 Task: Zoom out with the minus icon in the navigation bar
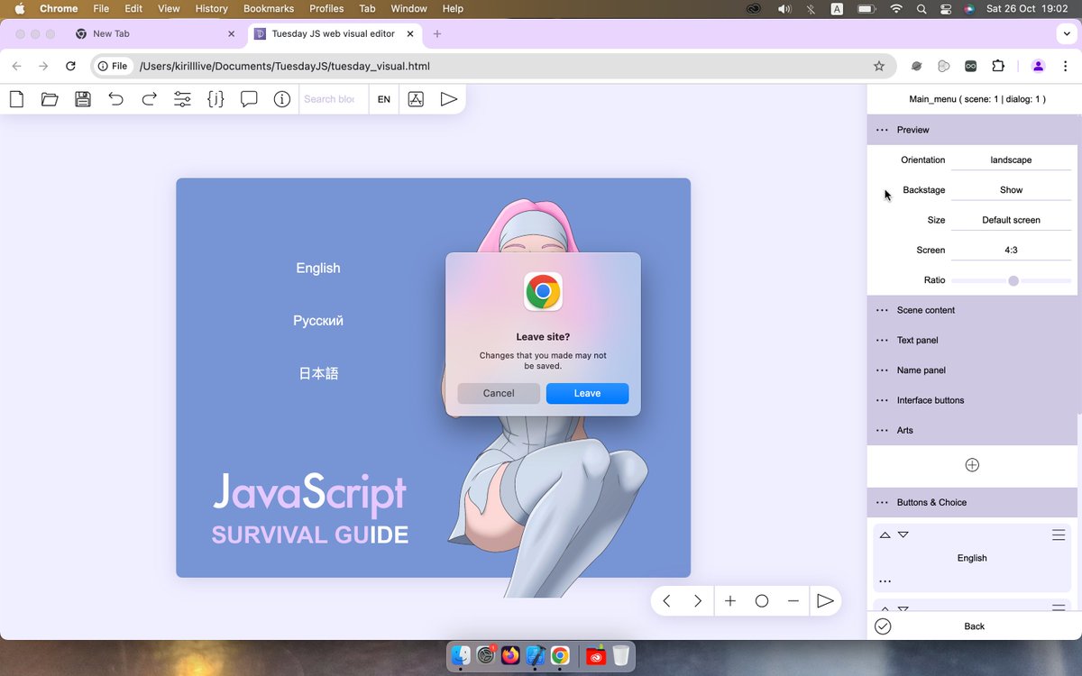(x=793, y=601)
